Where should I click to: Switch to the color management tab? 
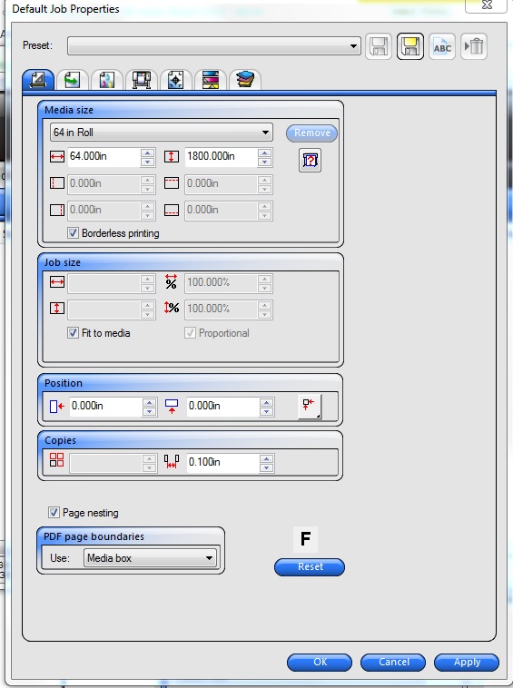click(106, 80)
